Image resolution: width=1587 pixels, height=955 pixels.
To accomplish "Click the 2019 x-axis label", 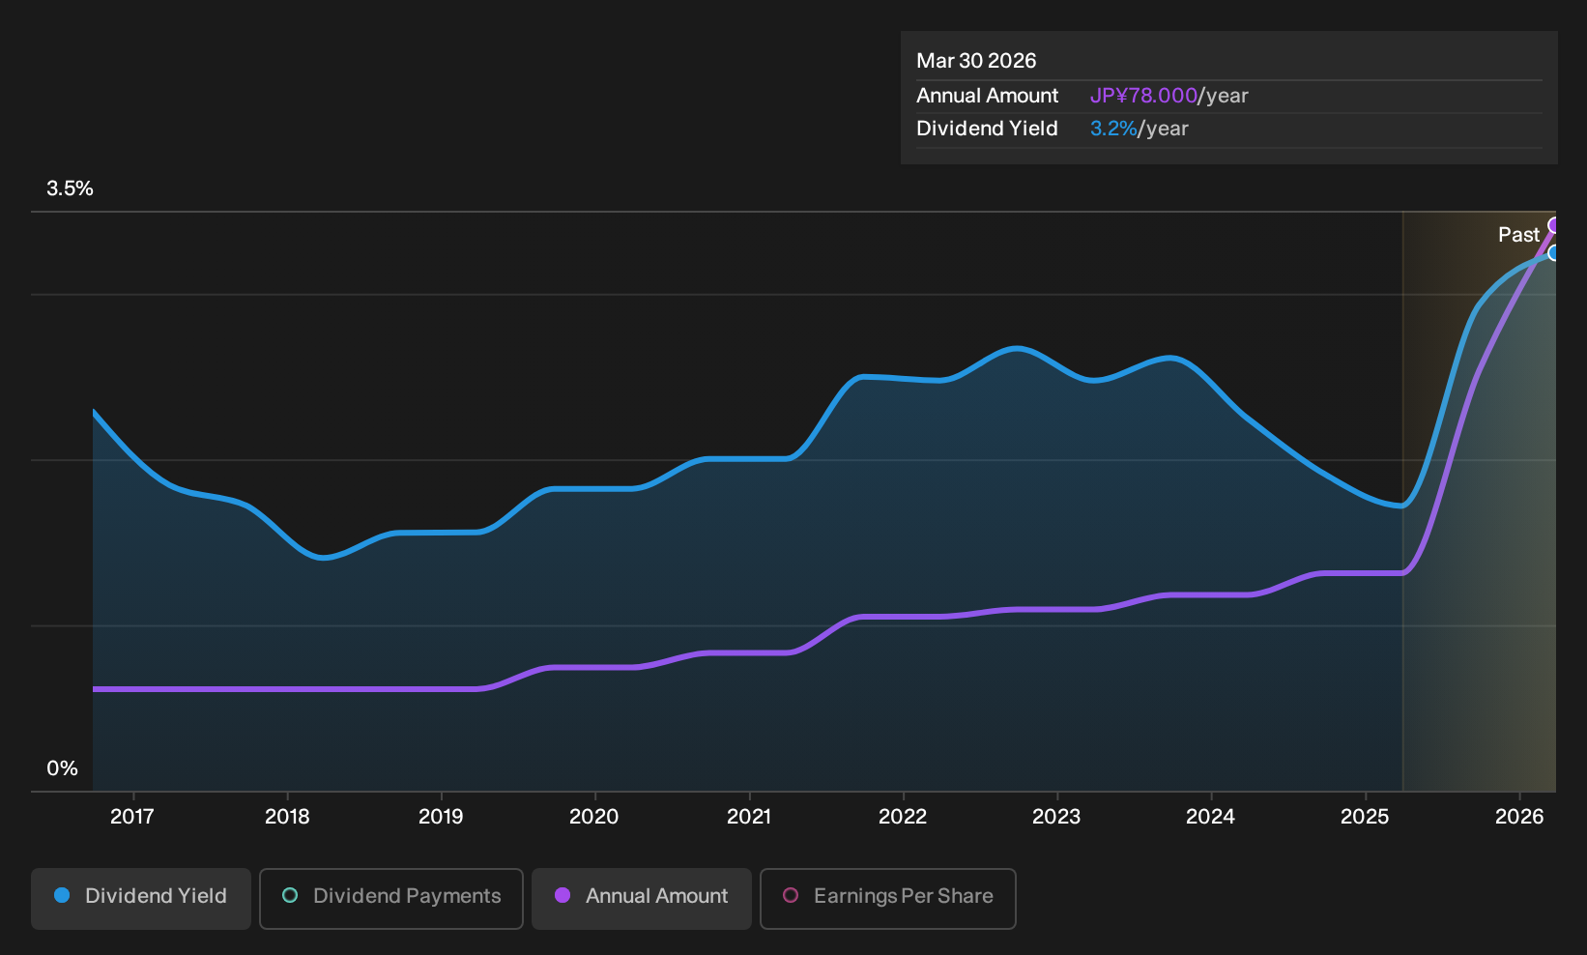I will tap(441, 817).
